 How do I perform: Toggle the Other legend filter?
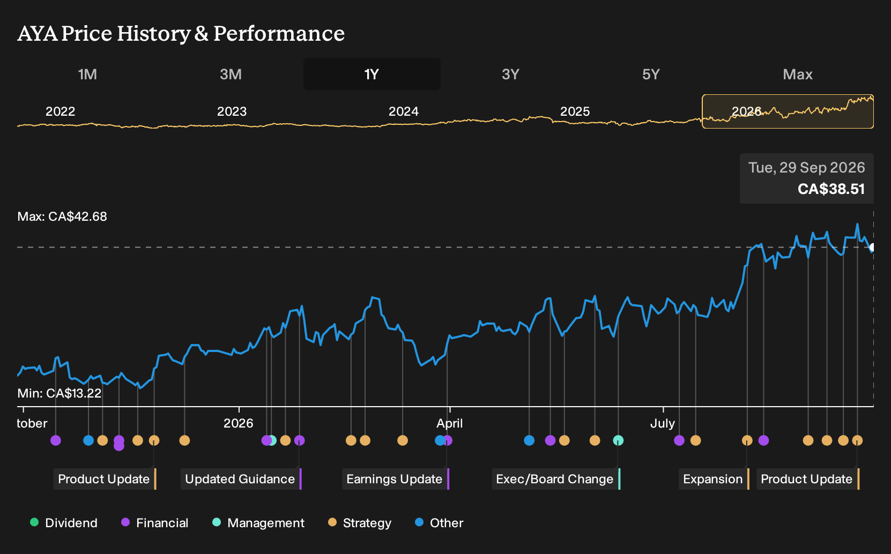439,522
